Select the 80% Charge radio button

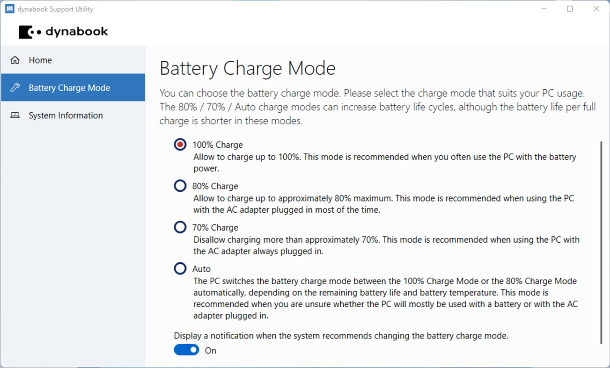[180, 186]
